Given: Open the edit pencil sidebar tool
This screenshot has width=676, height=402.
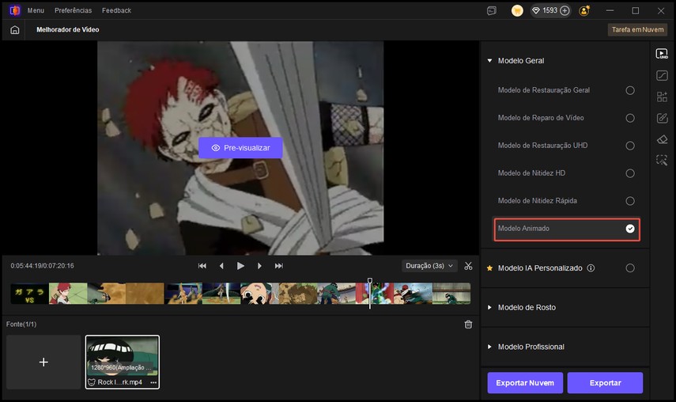Looking at the screenshot, I should pos(662,118).
